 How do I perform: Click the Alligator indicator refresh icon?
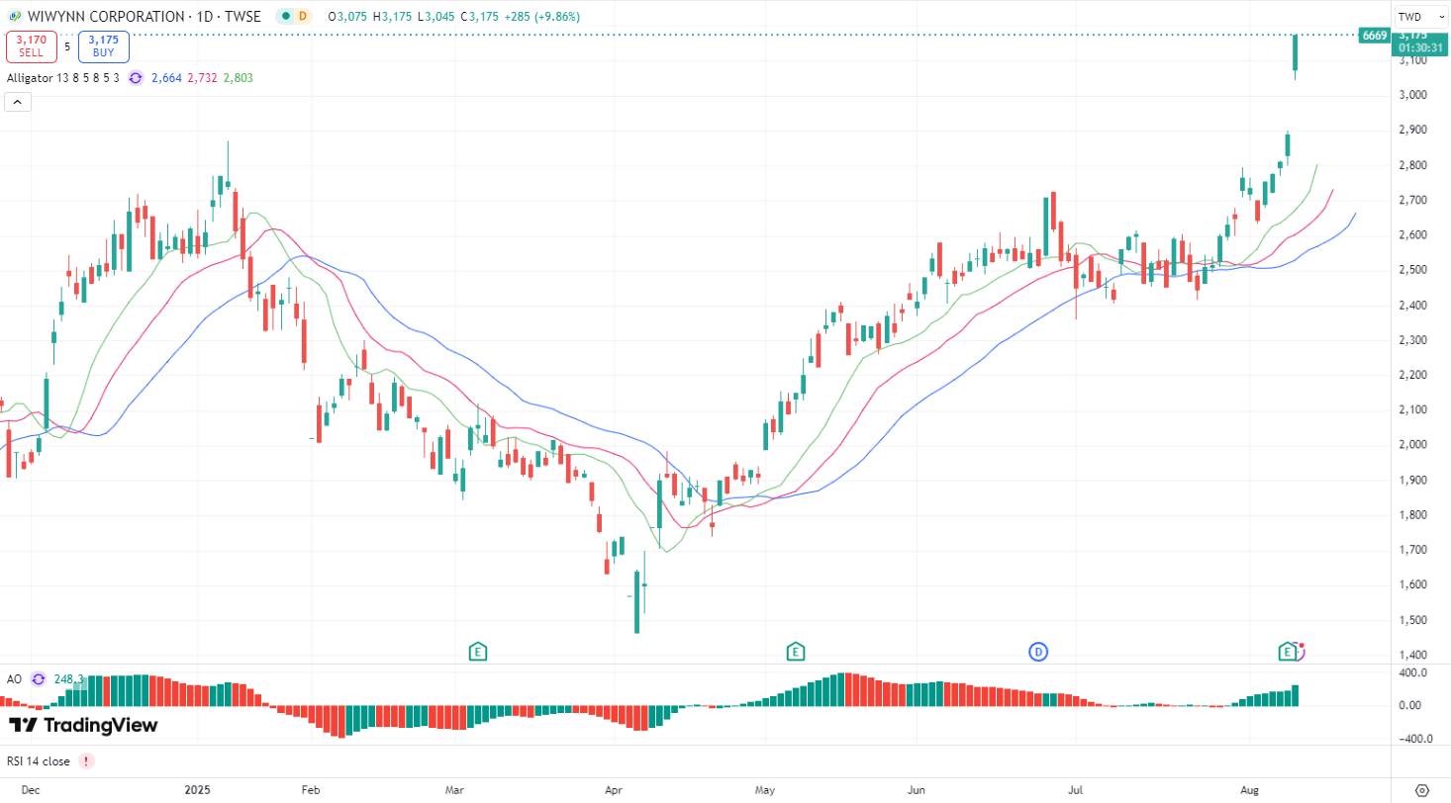click(136, 78)
